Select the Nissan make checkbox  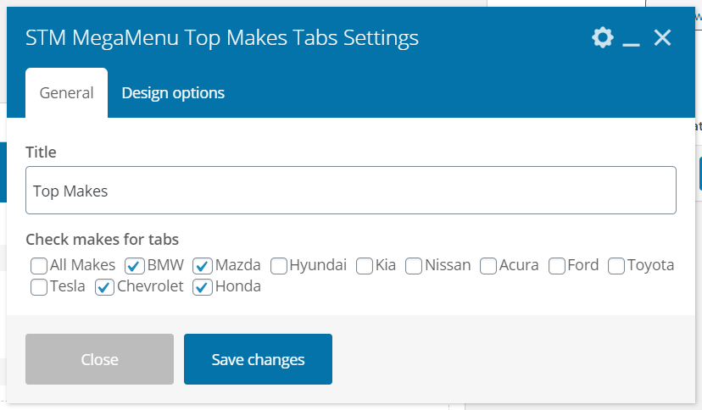pos(414,266)
